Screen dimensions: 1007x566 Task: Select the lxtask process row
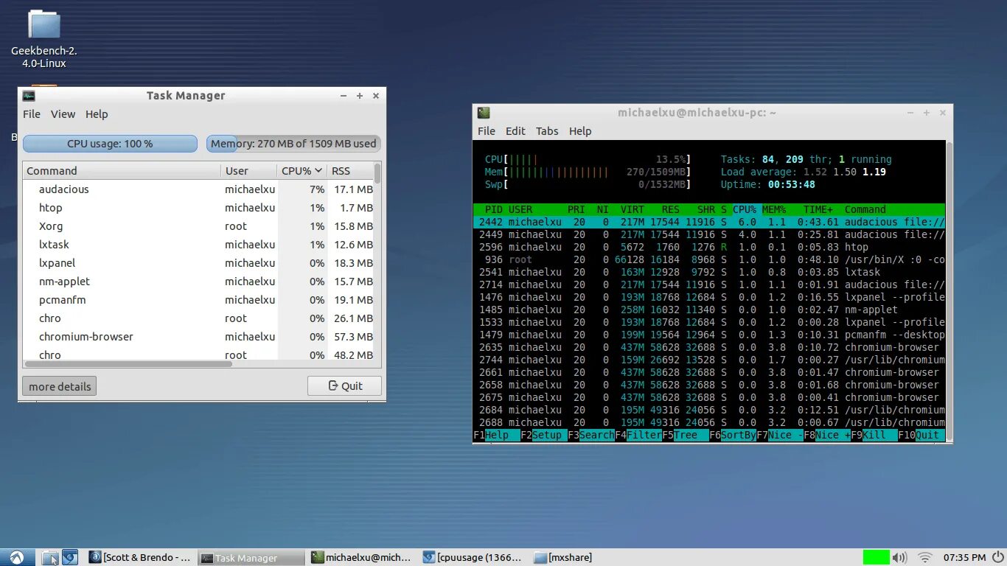(199, 245)
